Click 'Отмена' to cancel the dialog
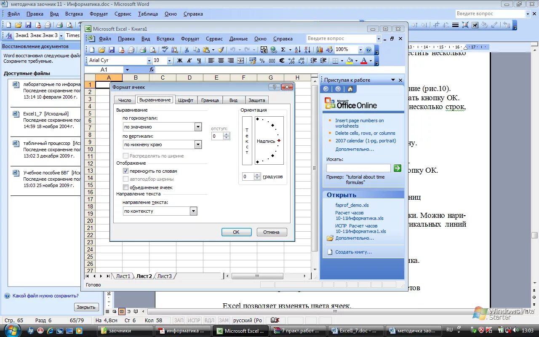The height and width of the screenshot is (337, 539). coord(272,232)
